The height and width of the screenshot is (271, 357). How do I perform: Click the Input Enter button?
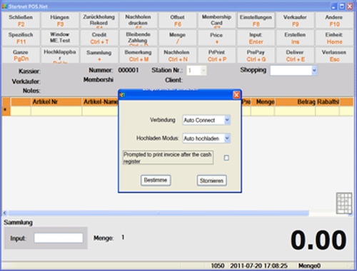pyautogui.click(x=256, y=38)
